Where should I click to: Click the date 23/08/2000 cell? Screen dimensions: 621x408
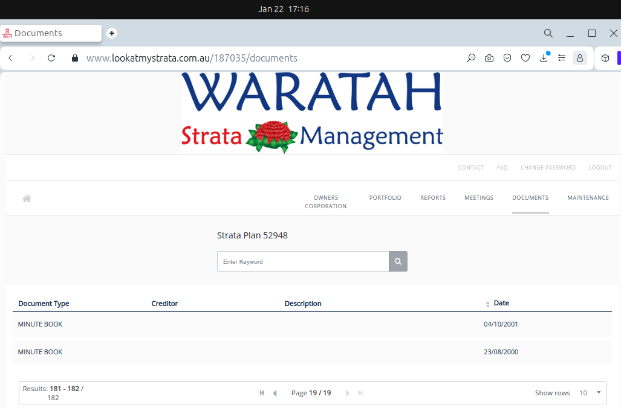pos(501,352)
